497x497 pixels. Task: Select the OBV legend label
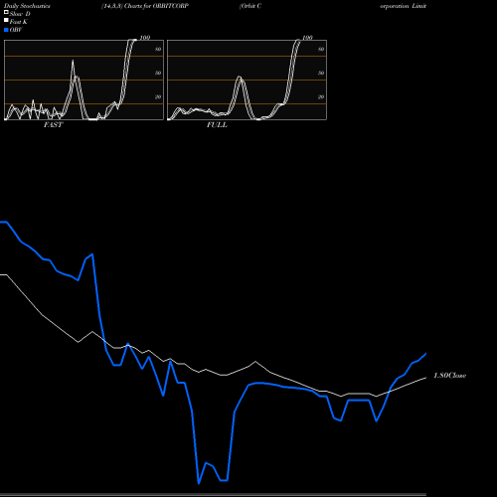tap(16, 30)
